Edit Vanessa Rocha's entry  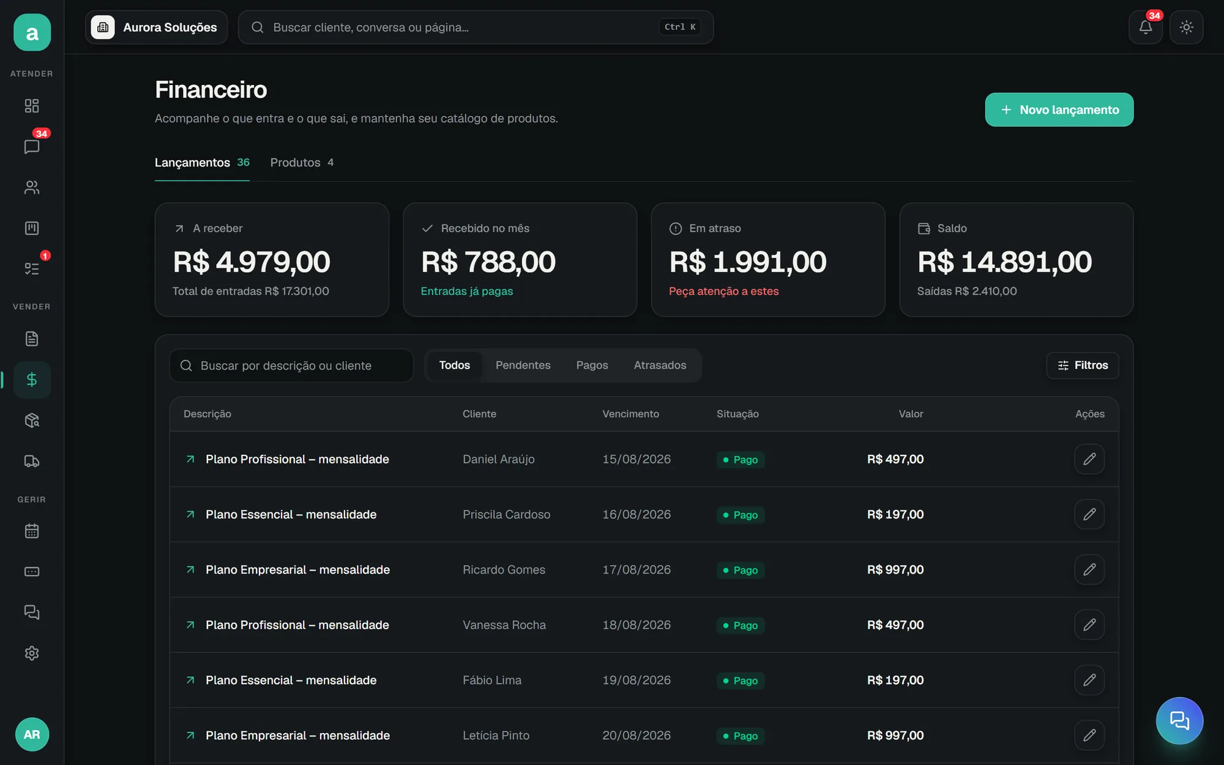point(1089,625)
